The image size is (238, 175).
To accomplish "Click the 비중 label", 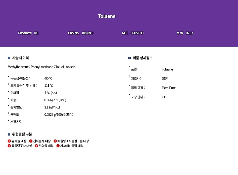I will pyautogui.click(x=14, y=100).
